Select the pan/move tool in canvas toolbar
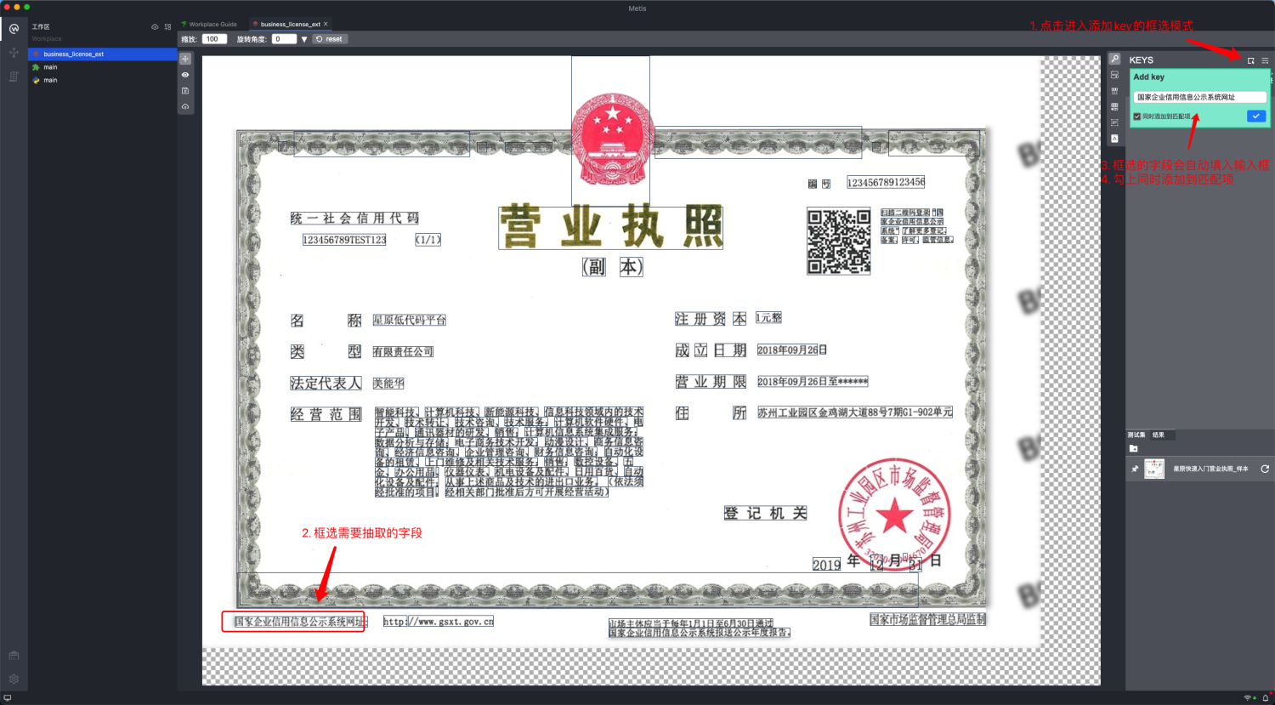This screenshot has width=1275, height=705. (185, 59)
